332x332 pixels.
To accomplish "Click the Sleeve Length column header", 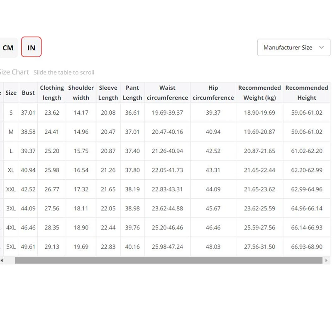I will coord(108,93).
